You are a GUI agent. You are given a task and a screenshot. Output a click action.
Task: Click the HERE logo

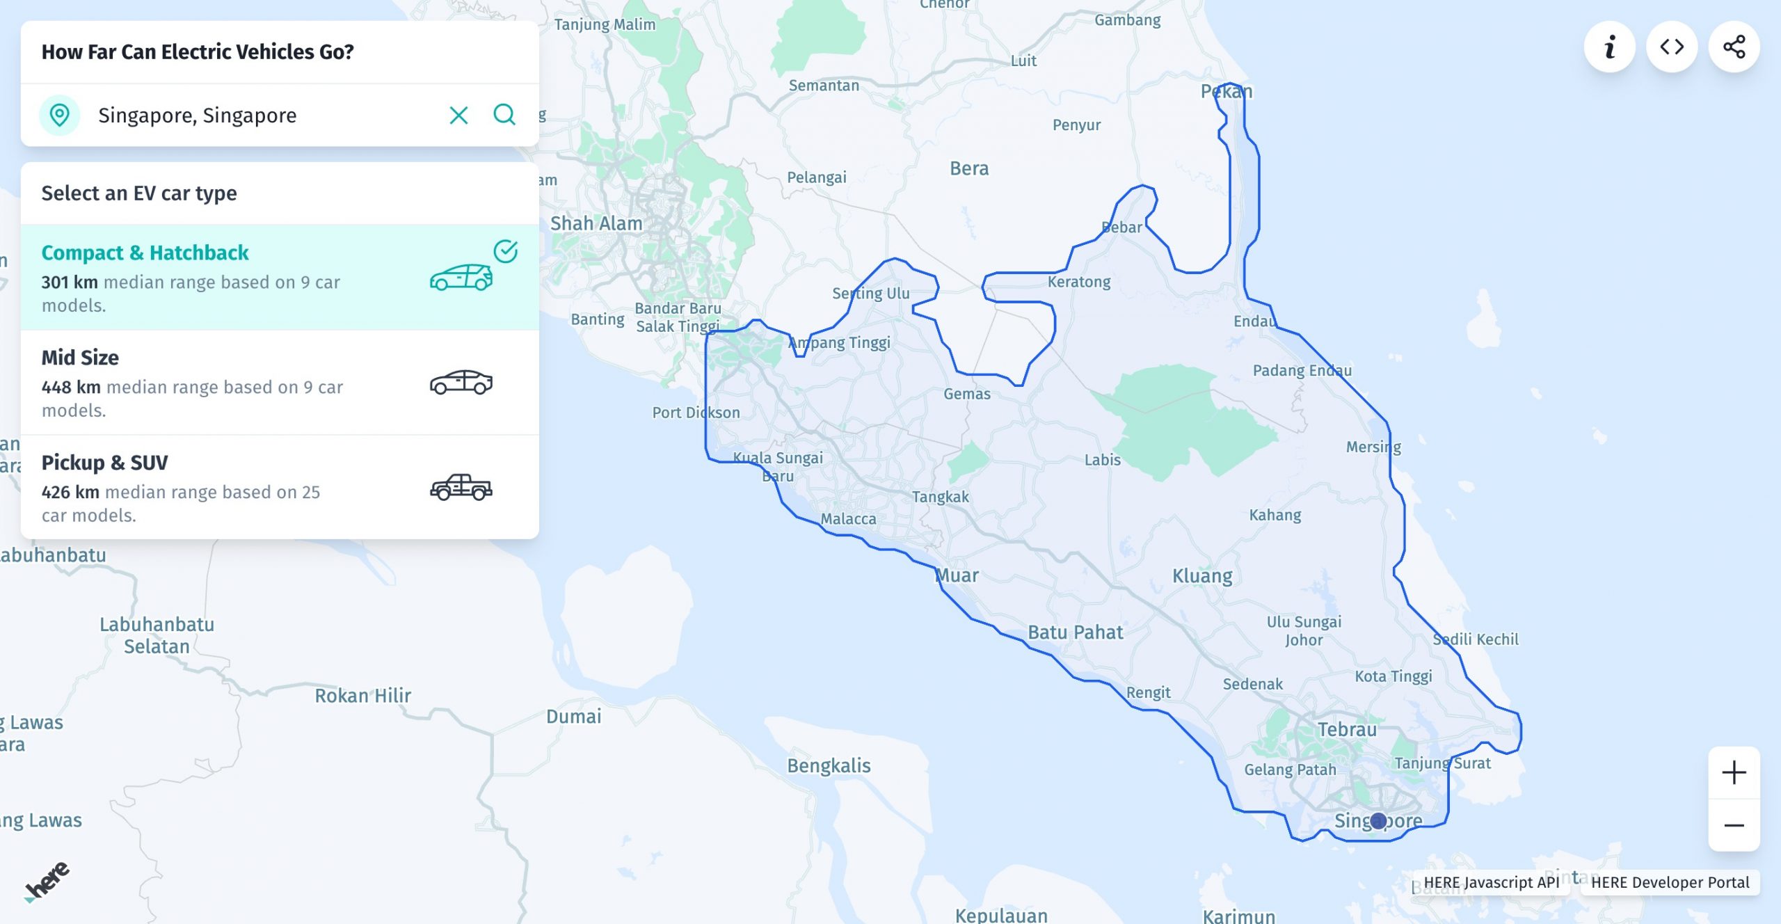tap(47, 881)
